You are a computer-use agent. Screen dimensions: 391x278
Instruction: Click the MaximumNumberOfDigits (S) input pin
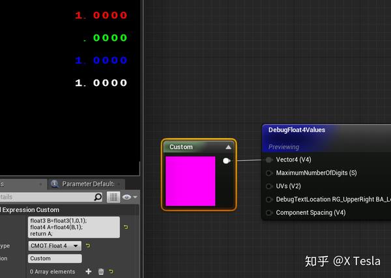point(268,173)
